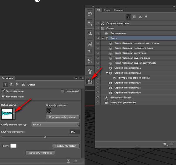Image resolution: width=176 pixels, height=165 pixels.
Task: Click the Deformation Axis grid
Action: [49, 111]
